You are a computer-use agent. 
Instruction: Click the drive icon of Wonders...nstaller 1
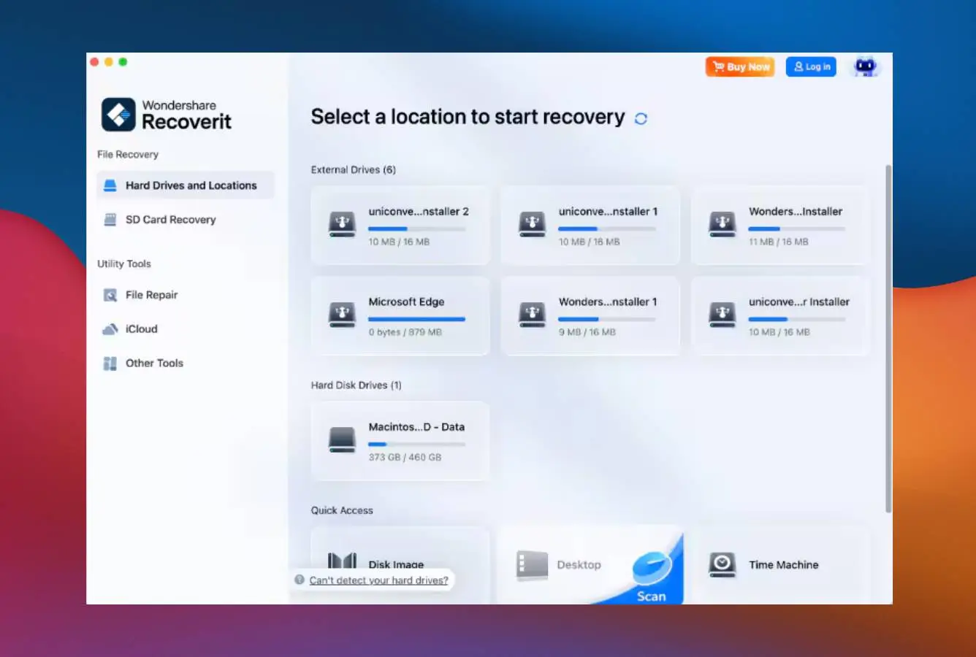[532, 315]
